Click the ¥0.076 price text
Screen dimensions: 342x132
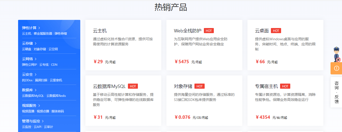pos(182,117)
